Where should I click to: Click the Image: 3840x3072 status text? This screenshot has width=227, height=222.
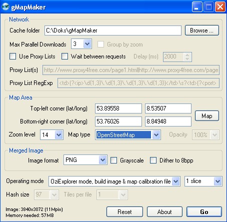[x=34, y=209]
